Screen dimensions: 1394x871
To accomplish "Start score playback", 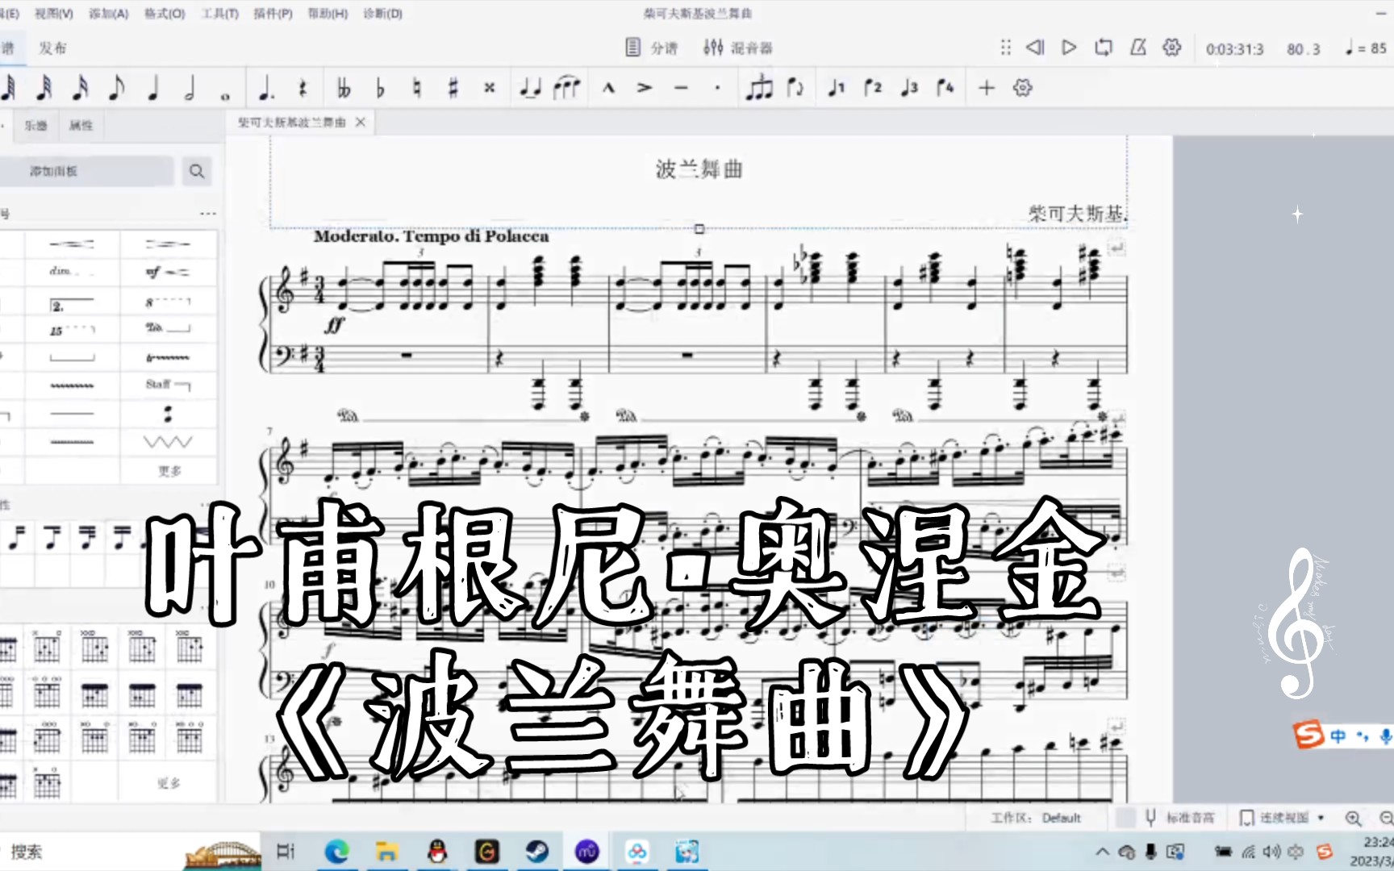I will pyautogui.click(x=1069, y=48).
